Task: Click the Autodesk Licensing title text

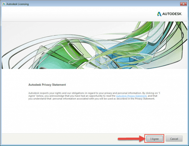Action: click(x=18, y=4)
